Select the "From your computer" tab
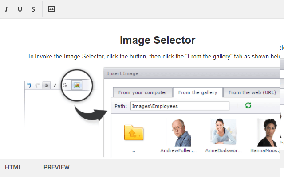The height and width of the screenshot is (177, 284). point(142,92)
